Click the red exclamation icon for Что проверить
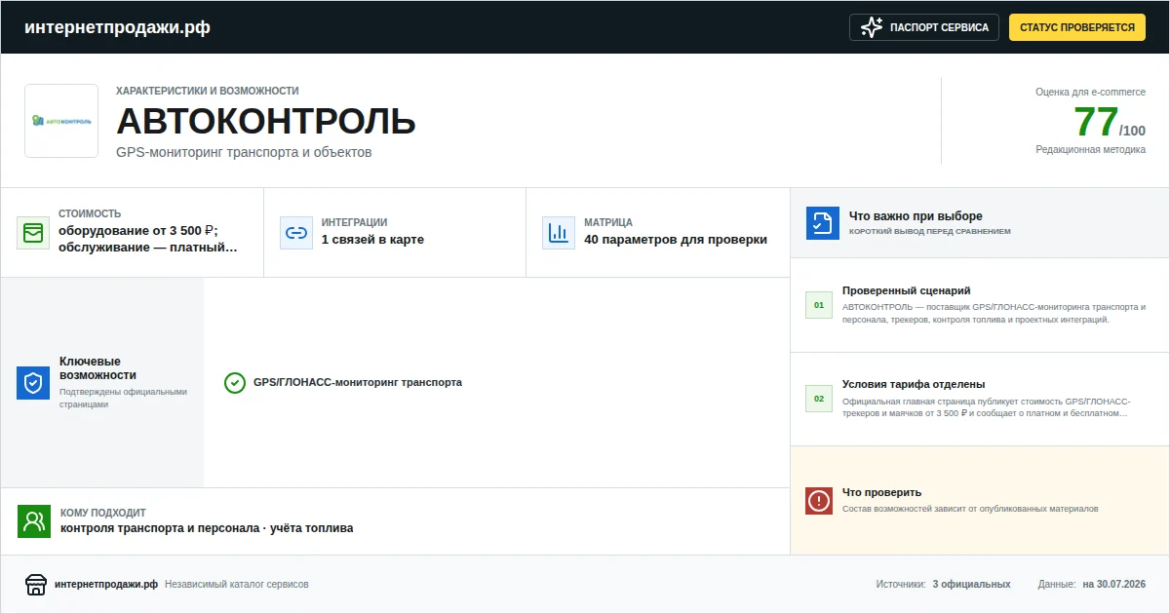This screenshot has width=1170, height=614. [x=819, y=501]
